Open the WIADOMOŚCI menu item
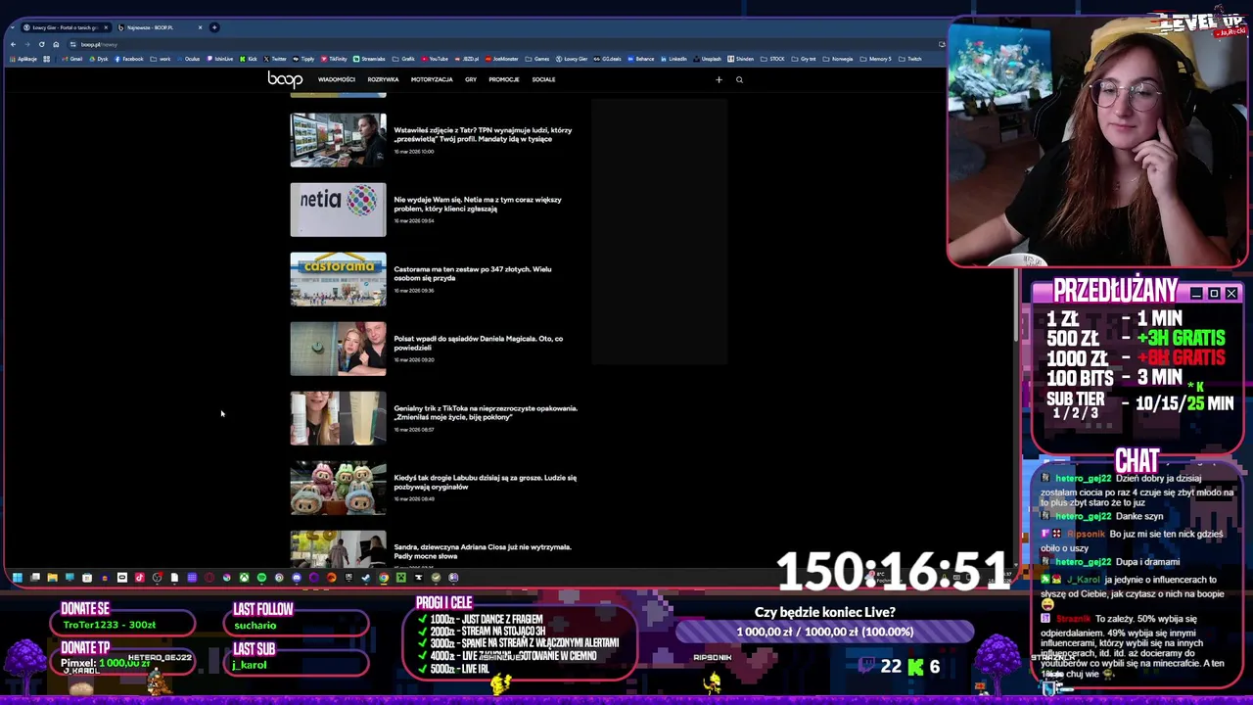This screenshot has width=1253, height=705. (336, 79)
